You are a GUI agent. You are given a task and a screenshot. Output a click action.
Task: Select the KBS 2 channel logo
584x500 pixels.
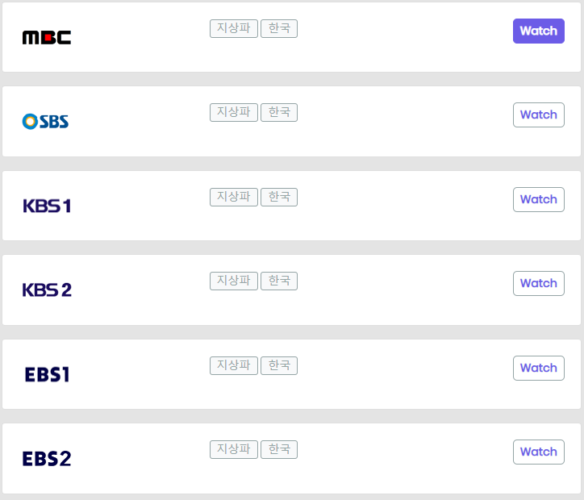point(47,290)
